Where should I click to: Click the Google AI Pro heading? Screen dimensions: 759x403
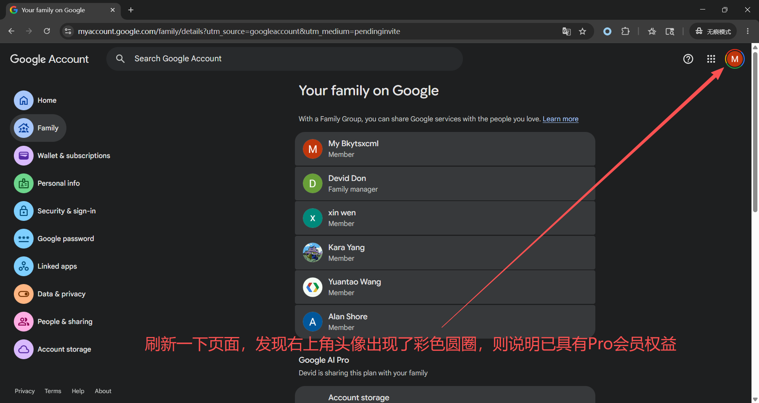324,360
